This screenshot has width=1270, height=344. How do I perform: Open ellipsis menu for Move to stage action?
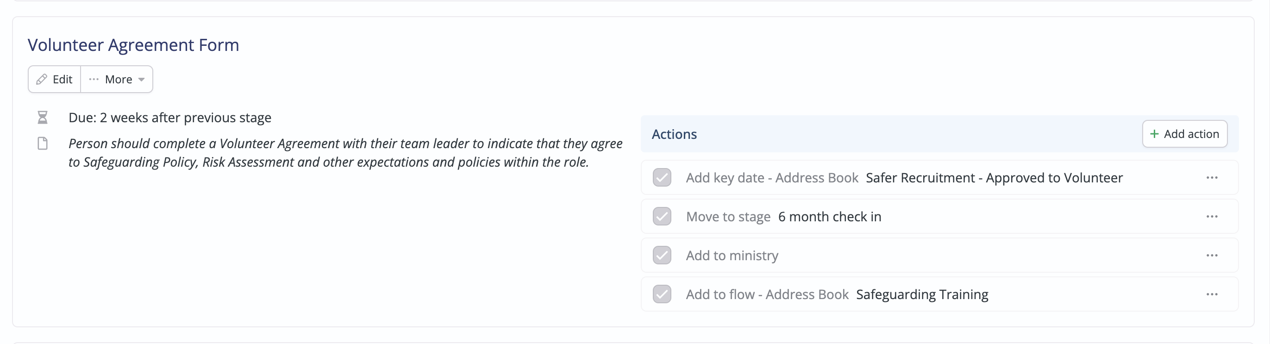pyautogui.click(x=1212, y=216)
